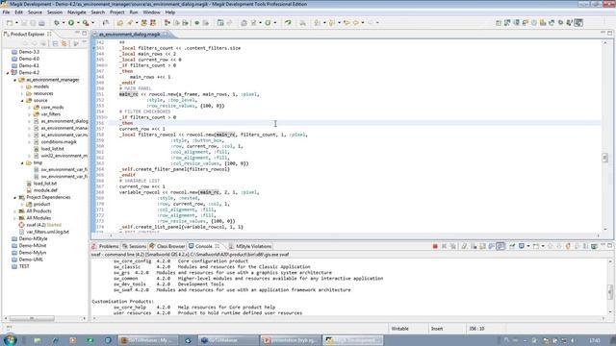The height and width of the screenshot is (346, 616).
Task: Open the Window menu
Action: coord(152,12)
